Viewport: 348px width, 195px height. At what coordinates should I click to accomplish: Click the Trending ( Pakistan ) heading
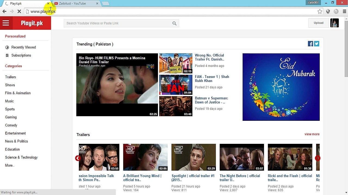pos(95,44)
